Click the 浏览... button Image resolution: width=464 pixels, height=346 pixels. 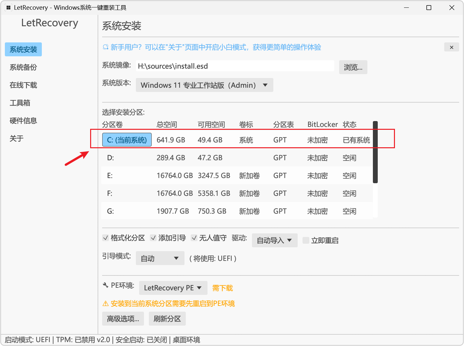353,67
